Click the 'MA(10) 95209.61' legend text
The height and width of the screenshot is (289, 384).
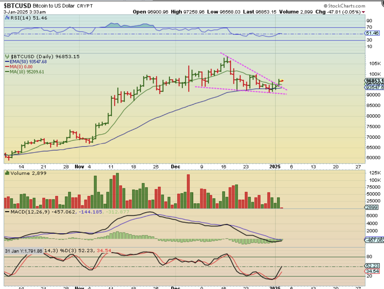click(27, 72)
